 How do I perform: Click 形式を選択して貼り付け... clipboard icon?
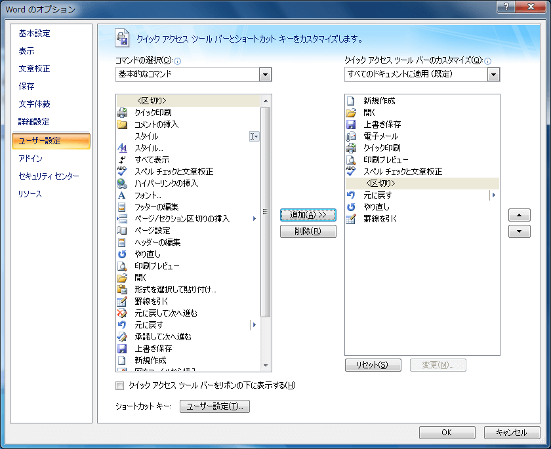[x=122, y=289]
